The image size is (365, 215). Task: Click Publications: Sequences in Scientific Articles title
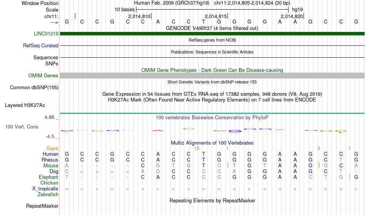[x=212, y=52]
